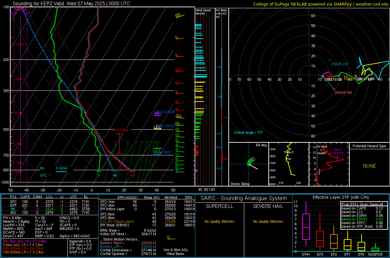
Task: Click the '7.9 C/km' lapse rate label
Action: pyautogui.click(x=121, y=130)
